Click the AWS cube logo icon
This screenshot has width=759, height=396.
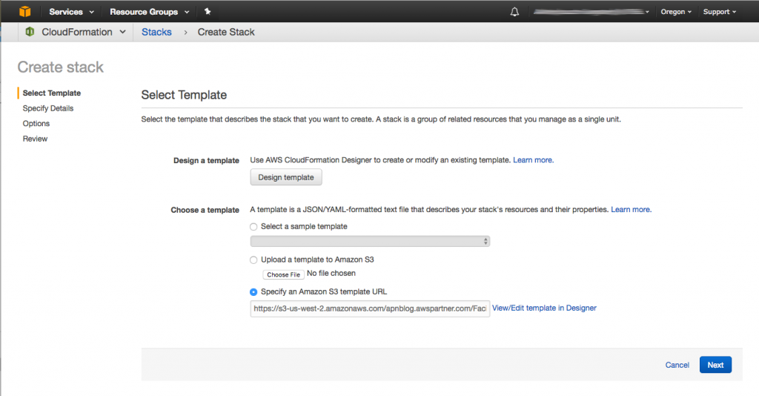pyautogui.click(x=24, y=11)
